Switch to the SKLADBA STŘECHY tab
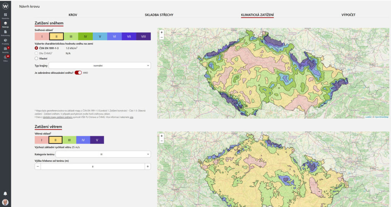This screenshot has width=391, height=207. pos(159,15)
